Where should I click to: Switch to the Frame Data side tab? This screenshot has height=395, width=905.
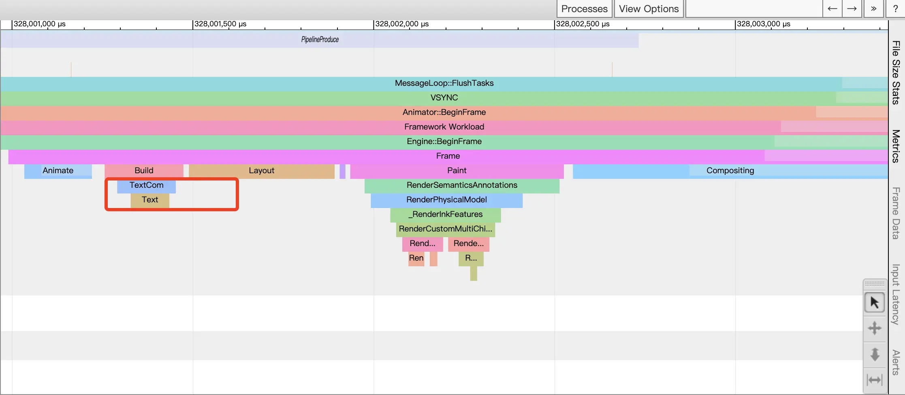(x=896, y=213)
